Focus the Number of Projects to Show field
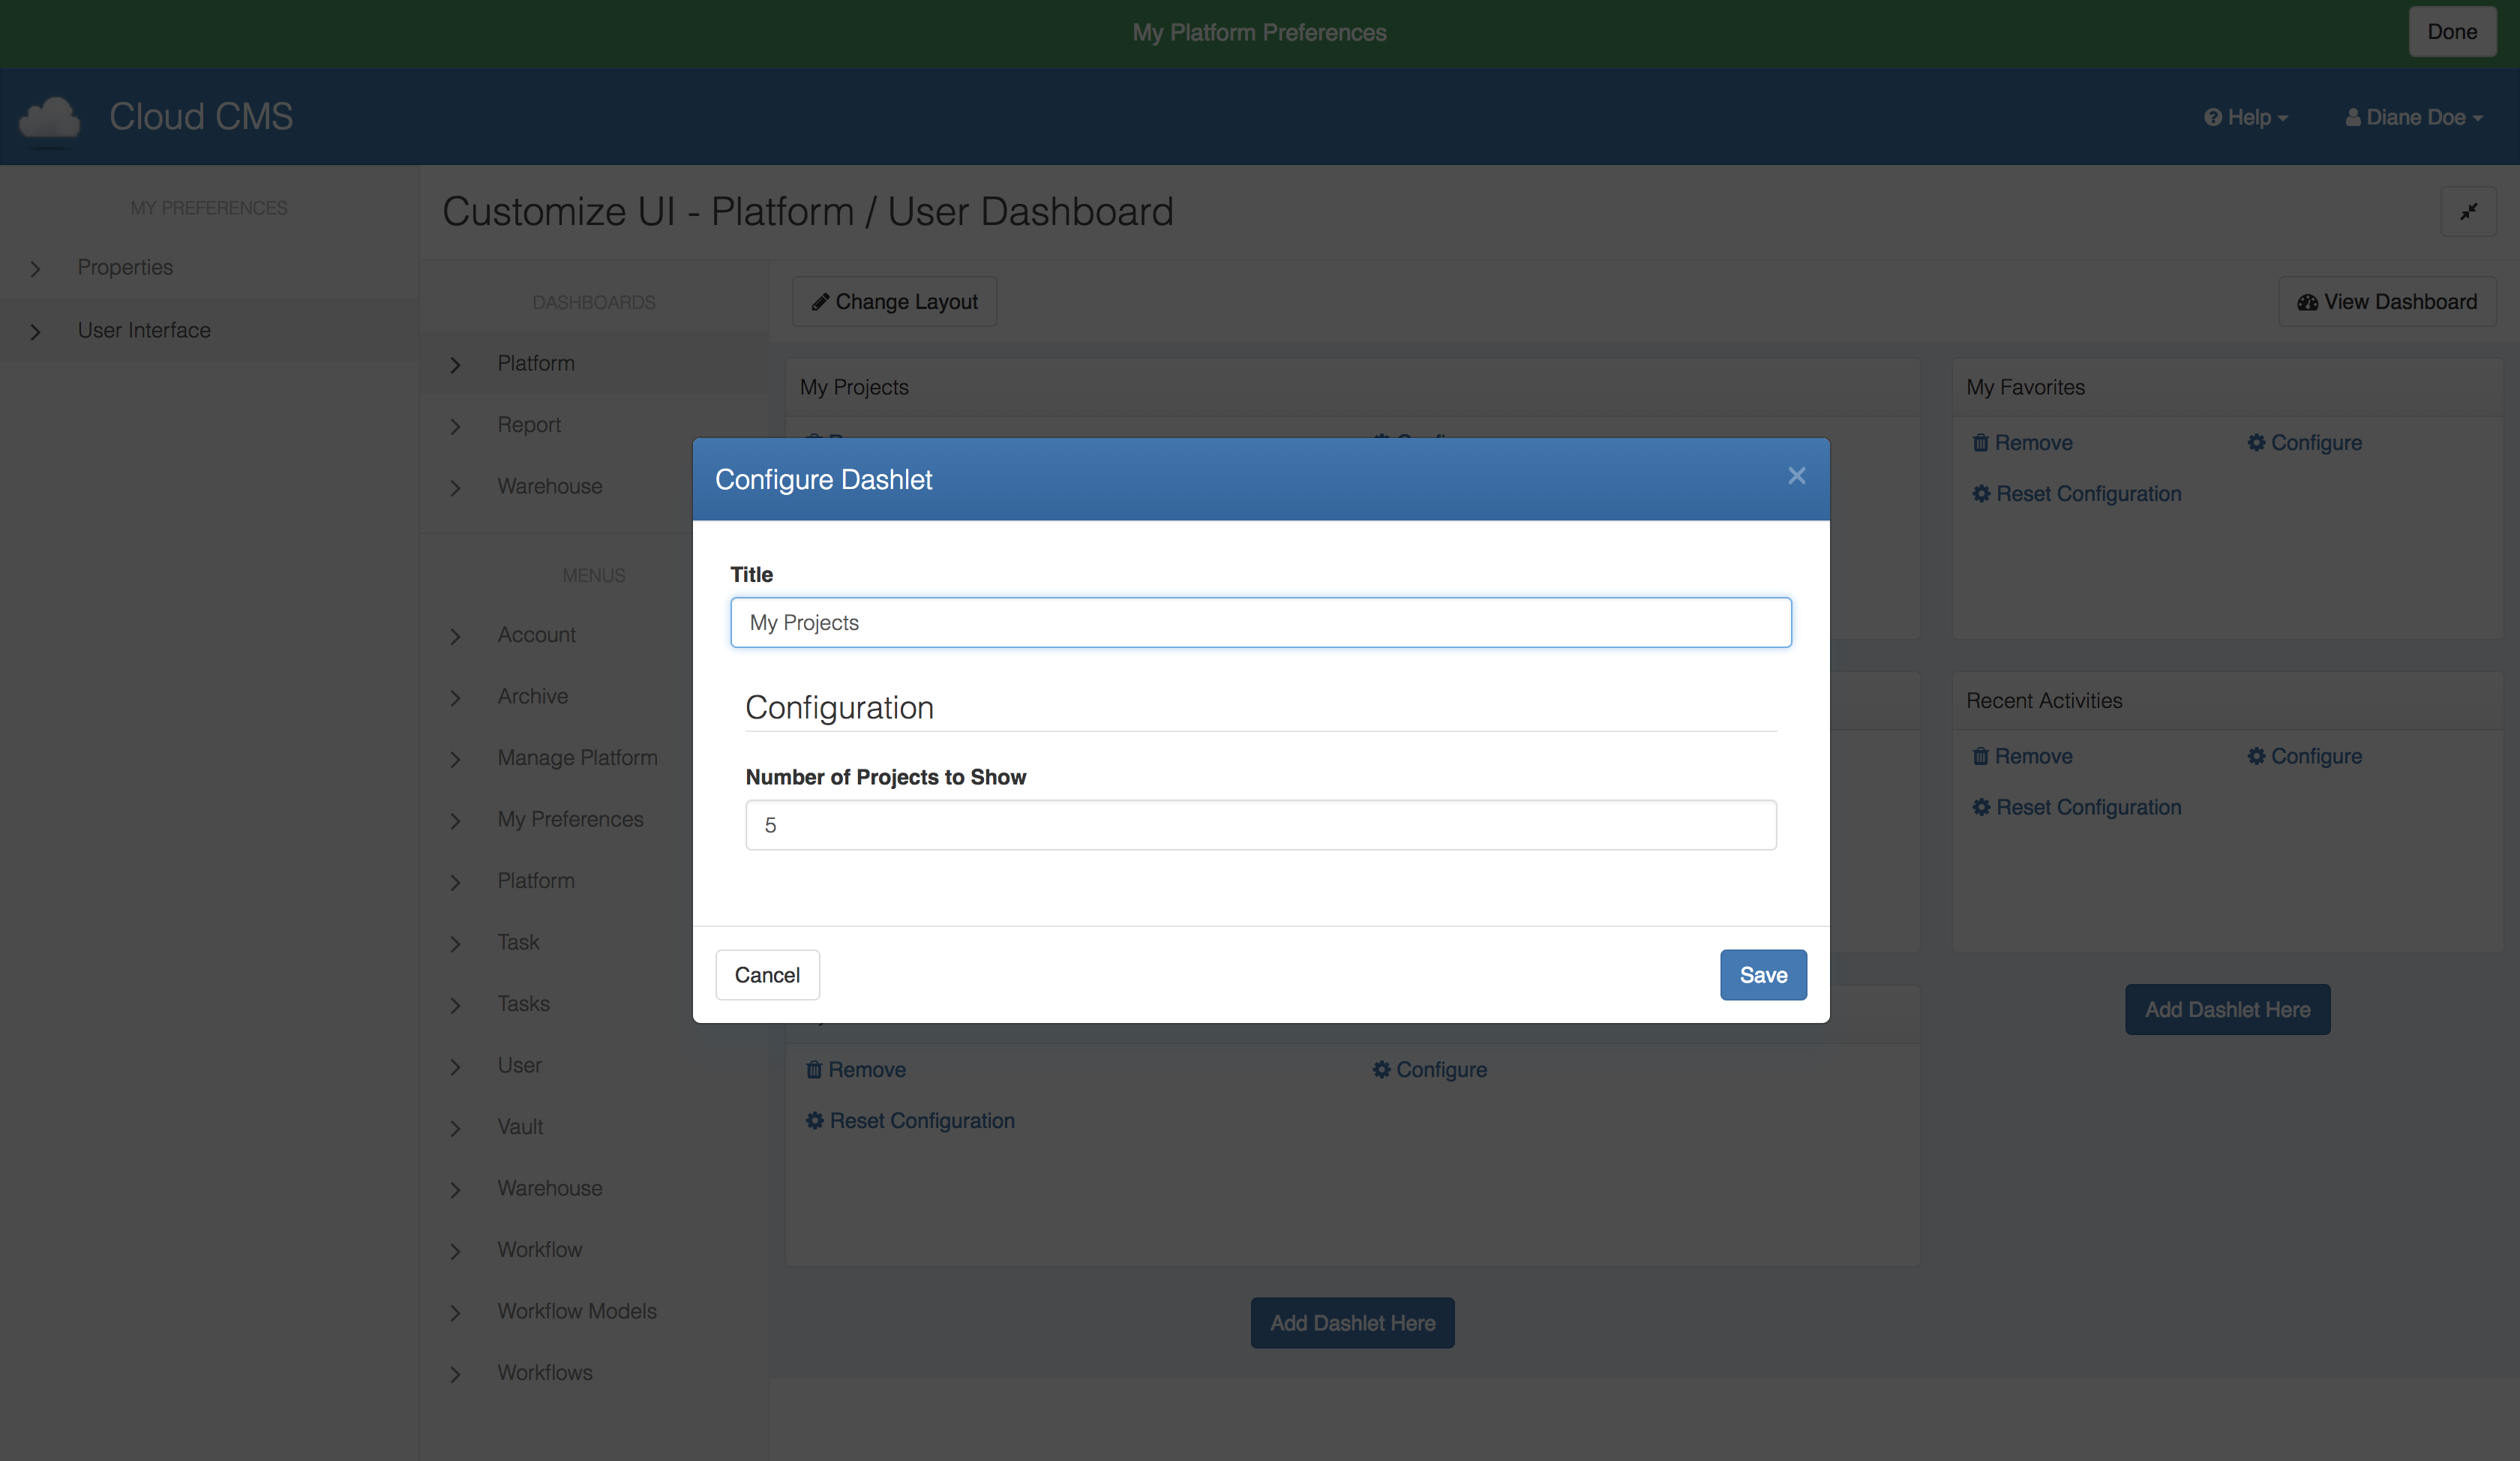This screenshot has width=2520, height=1461. click(x=1260, y=825)
